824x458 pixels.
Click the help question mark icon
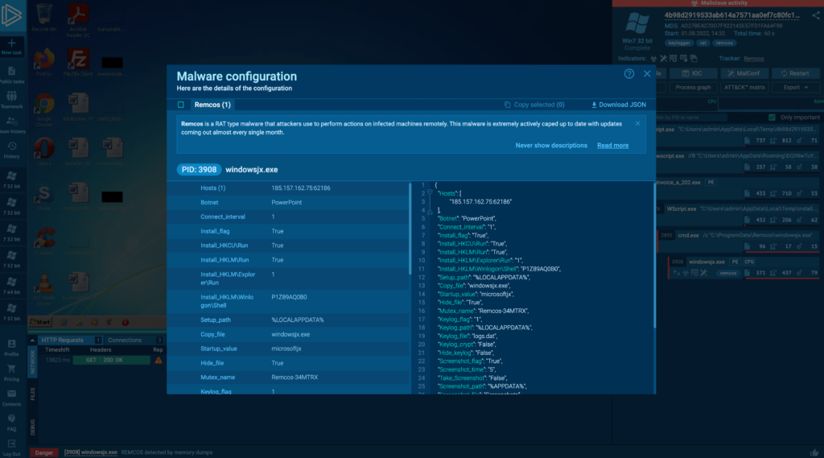click(629, 73)
